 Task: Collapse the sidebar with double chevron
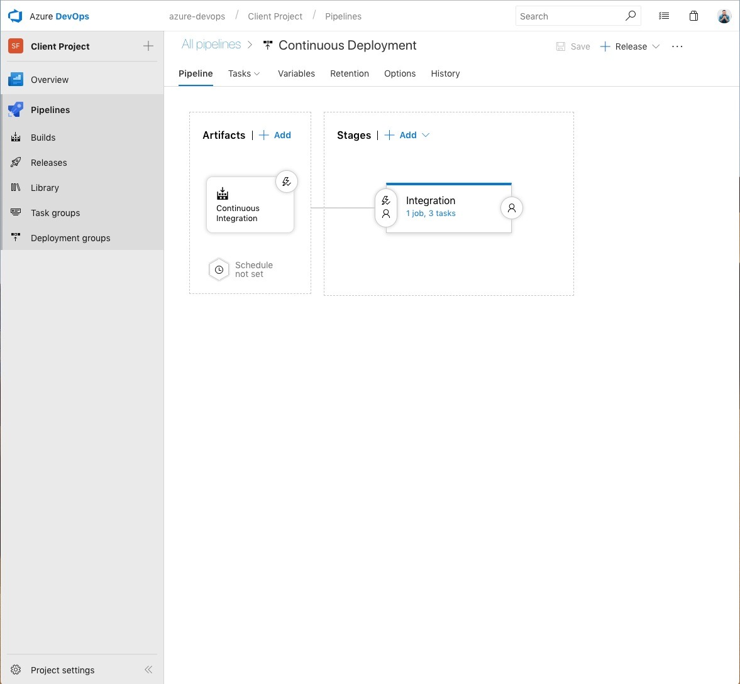tap(148, 670)
